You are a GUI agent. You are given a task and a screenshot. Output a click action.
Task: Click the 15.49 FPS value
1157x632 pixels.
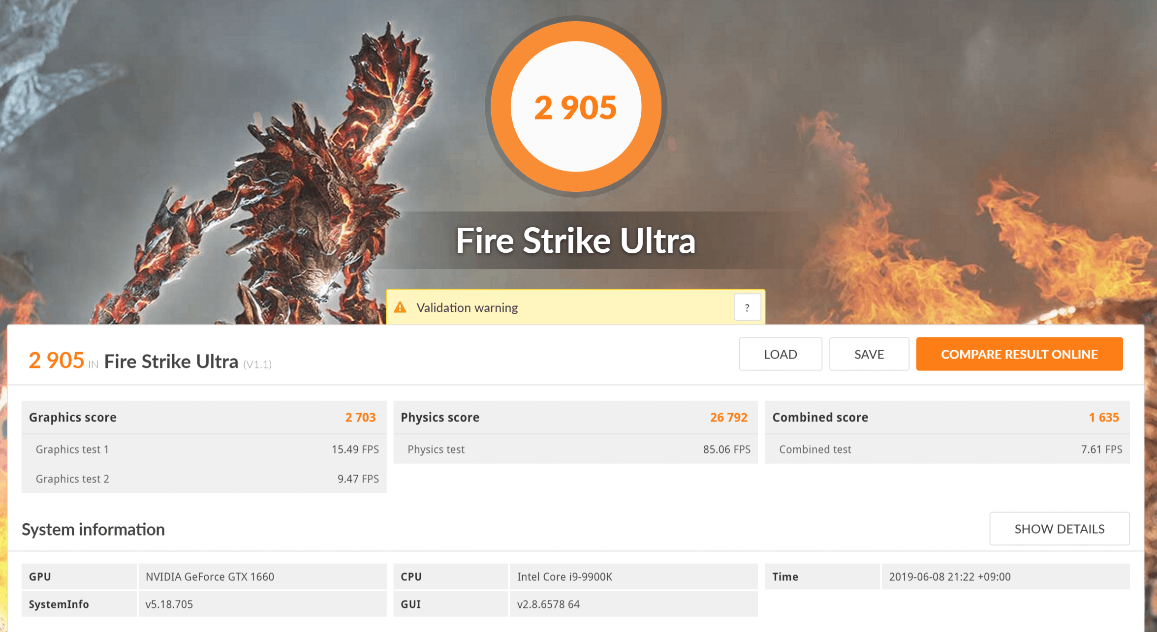[x=355, y=449]
